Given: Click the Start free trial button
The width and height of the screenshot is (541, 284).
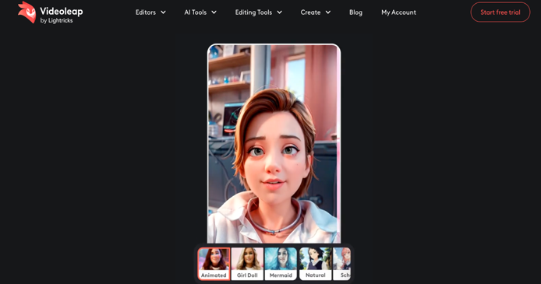Looking at the screenshot, I should (x=500, y=12).
